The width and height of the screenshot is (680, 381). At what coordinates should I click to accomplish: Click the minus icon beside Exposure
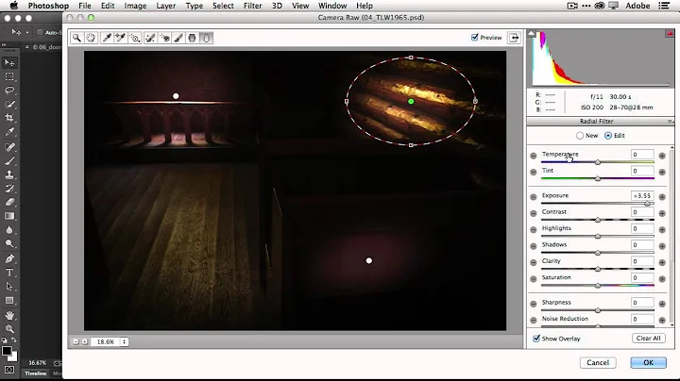tap(534, 197)
